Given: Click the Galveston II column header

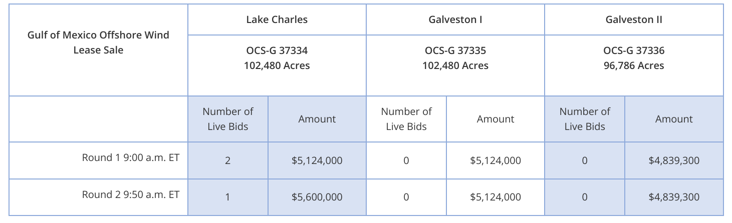Looking at the screenshot, I should tap(634, 20).
